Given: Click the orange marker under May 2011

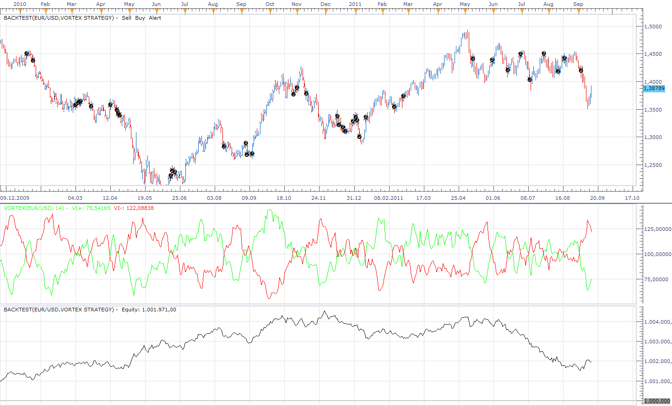Looking at the screenshot, I should pos(465,11).
